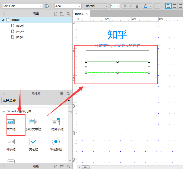Image resolution: width=183 pixels, height=169 pixels.
Task: Select the upper text field on canvas
Action: (117, 56)
